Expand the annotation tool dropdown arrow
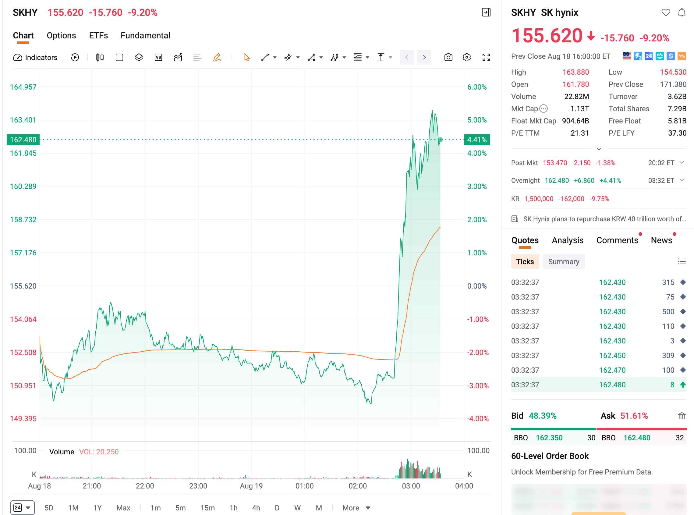Image resolution: width=694 pixels, height=515 pixels. point(367,57)
